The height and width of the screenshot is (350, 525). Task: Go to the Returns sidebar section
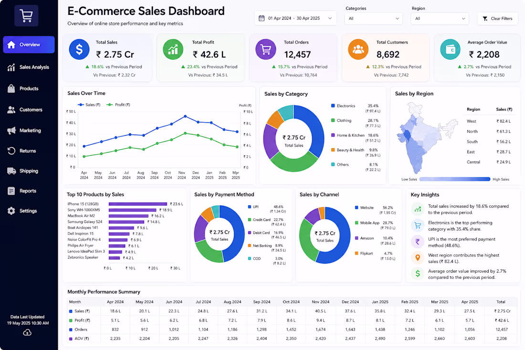coord(29,151)
